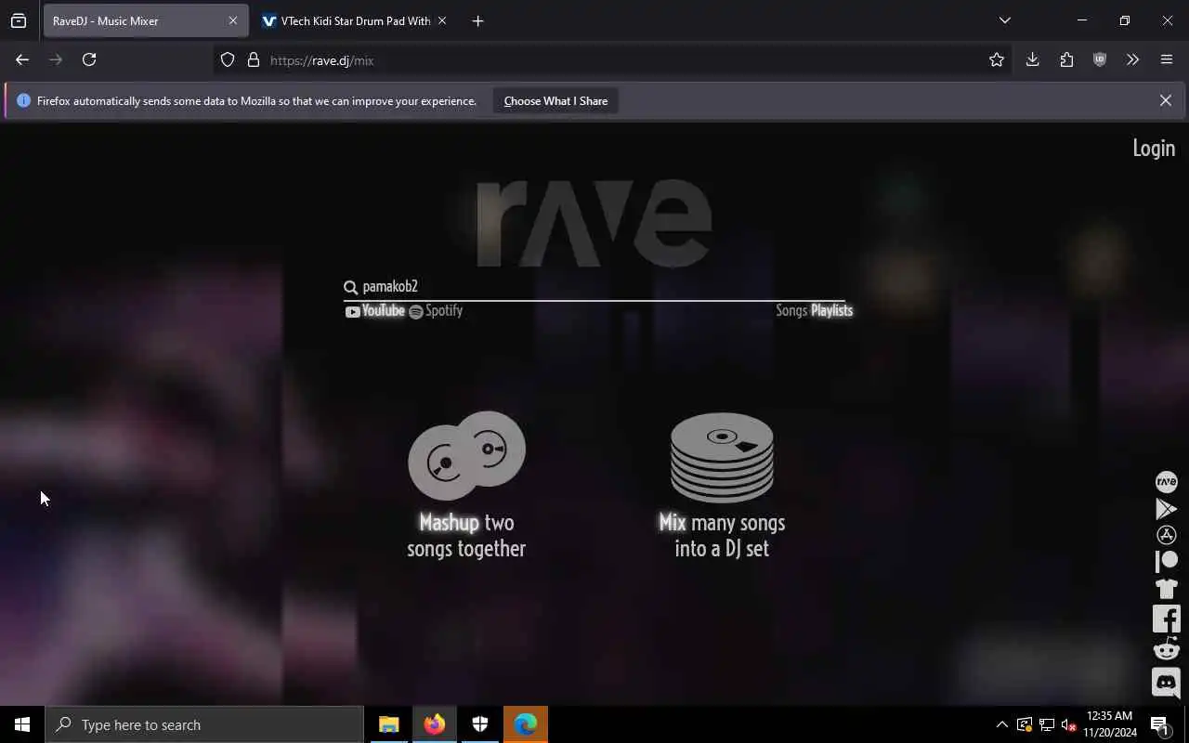1189x743 pixels.
Task: Dismiss the Firefox data notification bar
Action: 1165,100
